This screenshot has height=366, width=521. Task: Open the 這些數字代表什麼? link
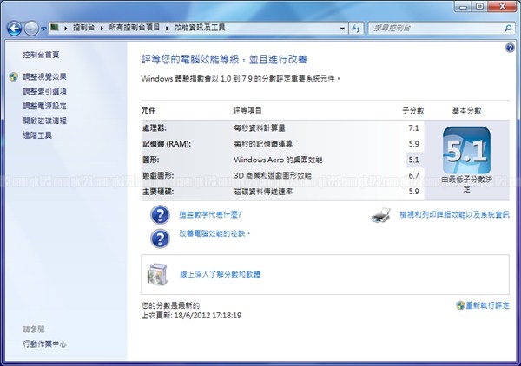[x=211, y=215]
